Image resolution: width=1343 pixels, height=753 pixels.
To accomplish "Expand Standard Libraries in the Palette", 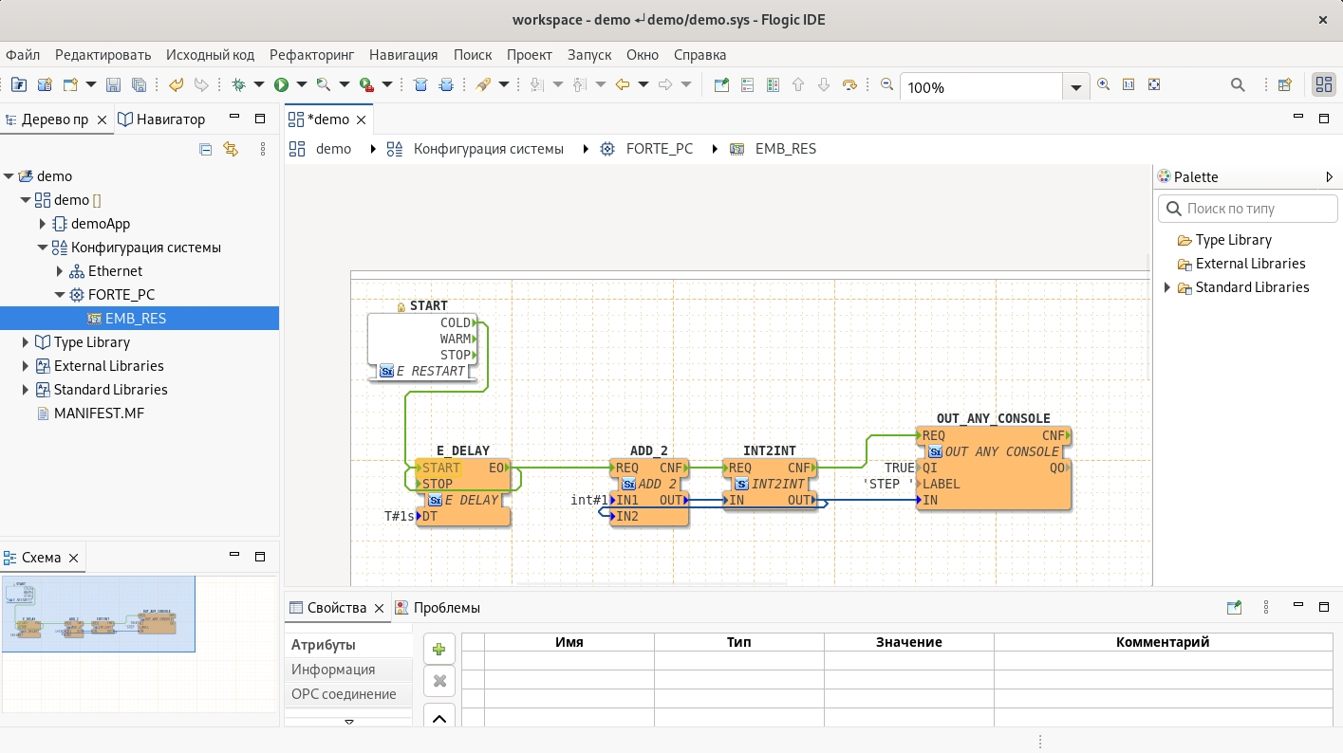I will 1167,287.
